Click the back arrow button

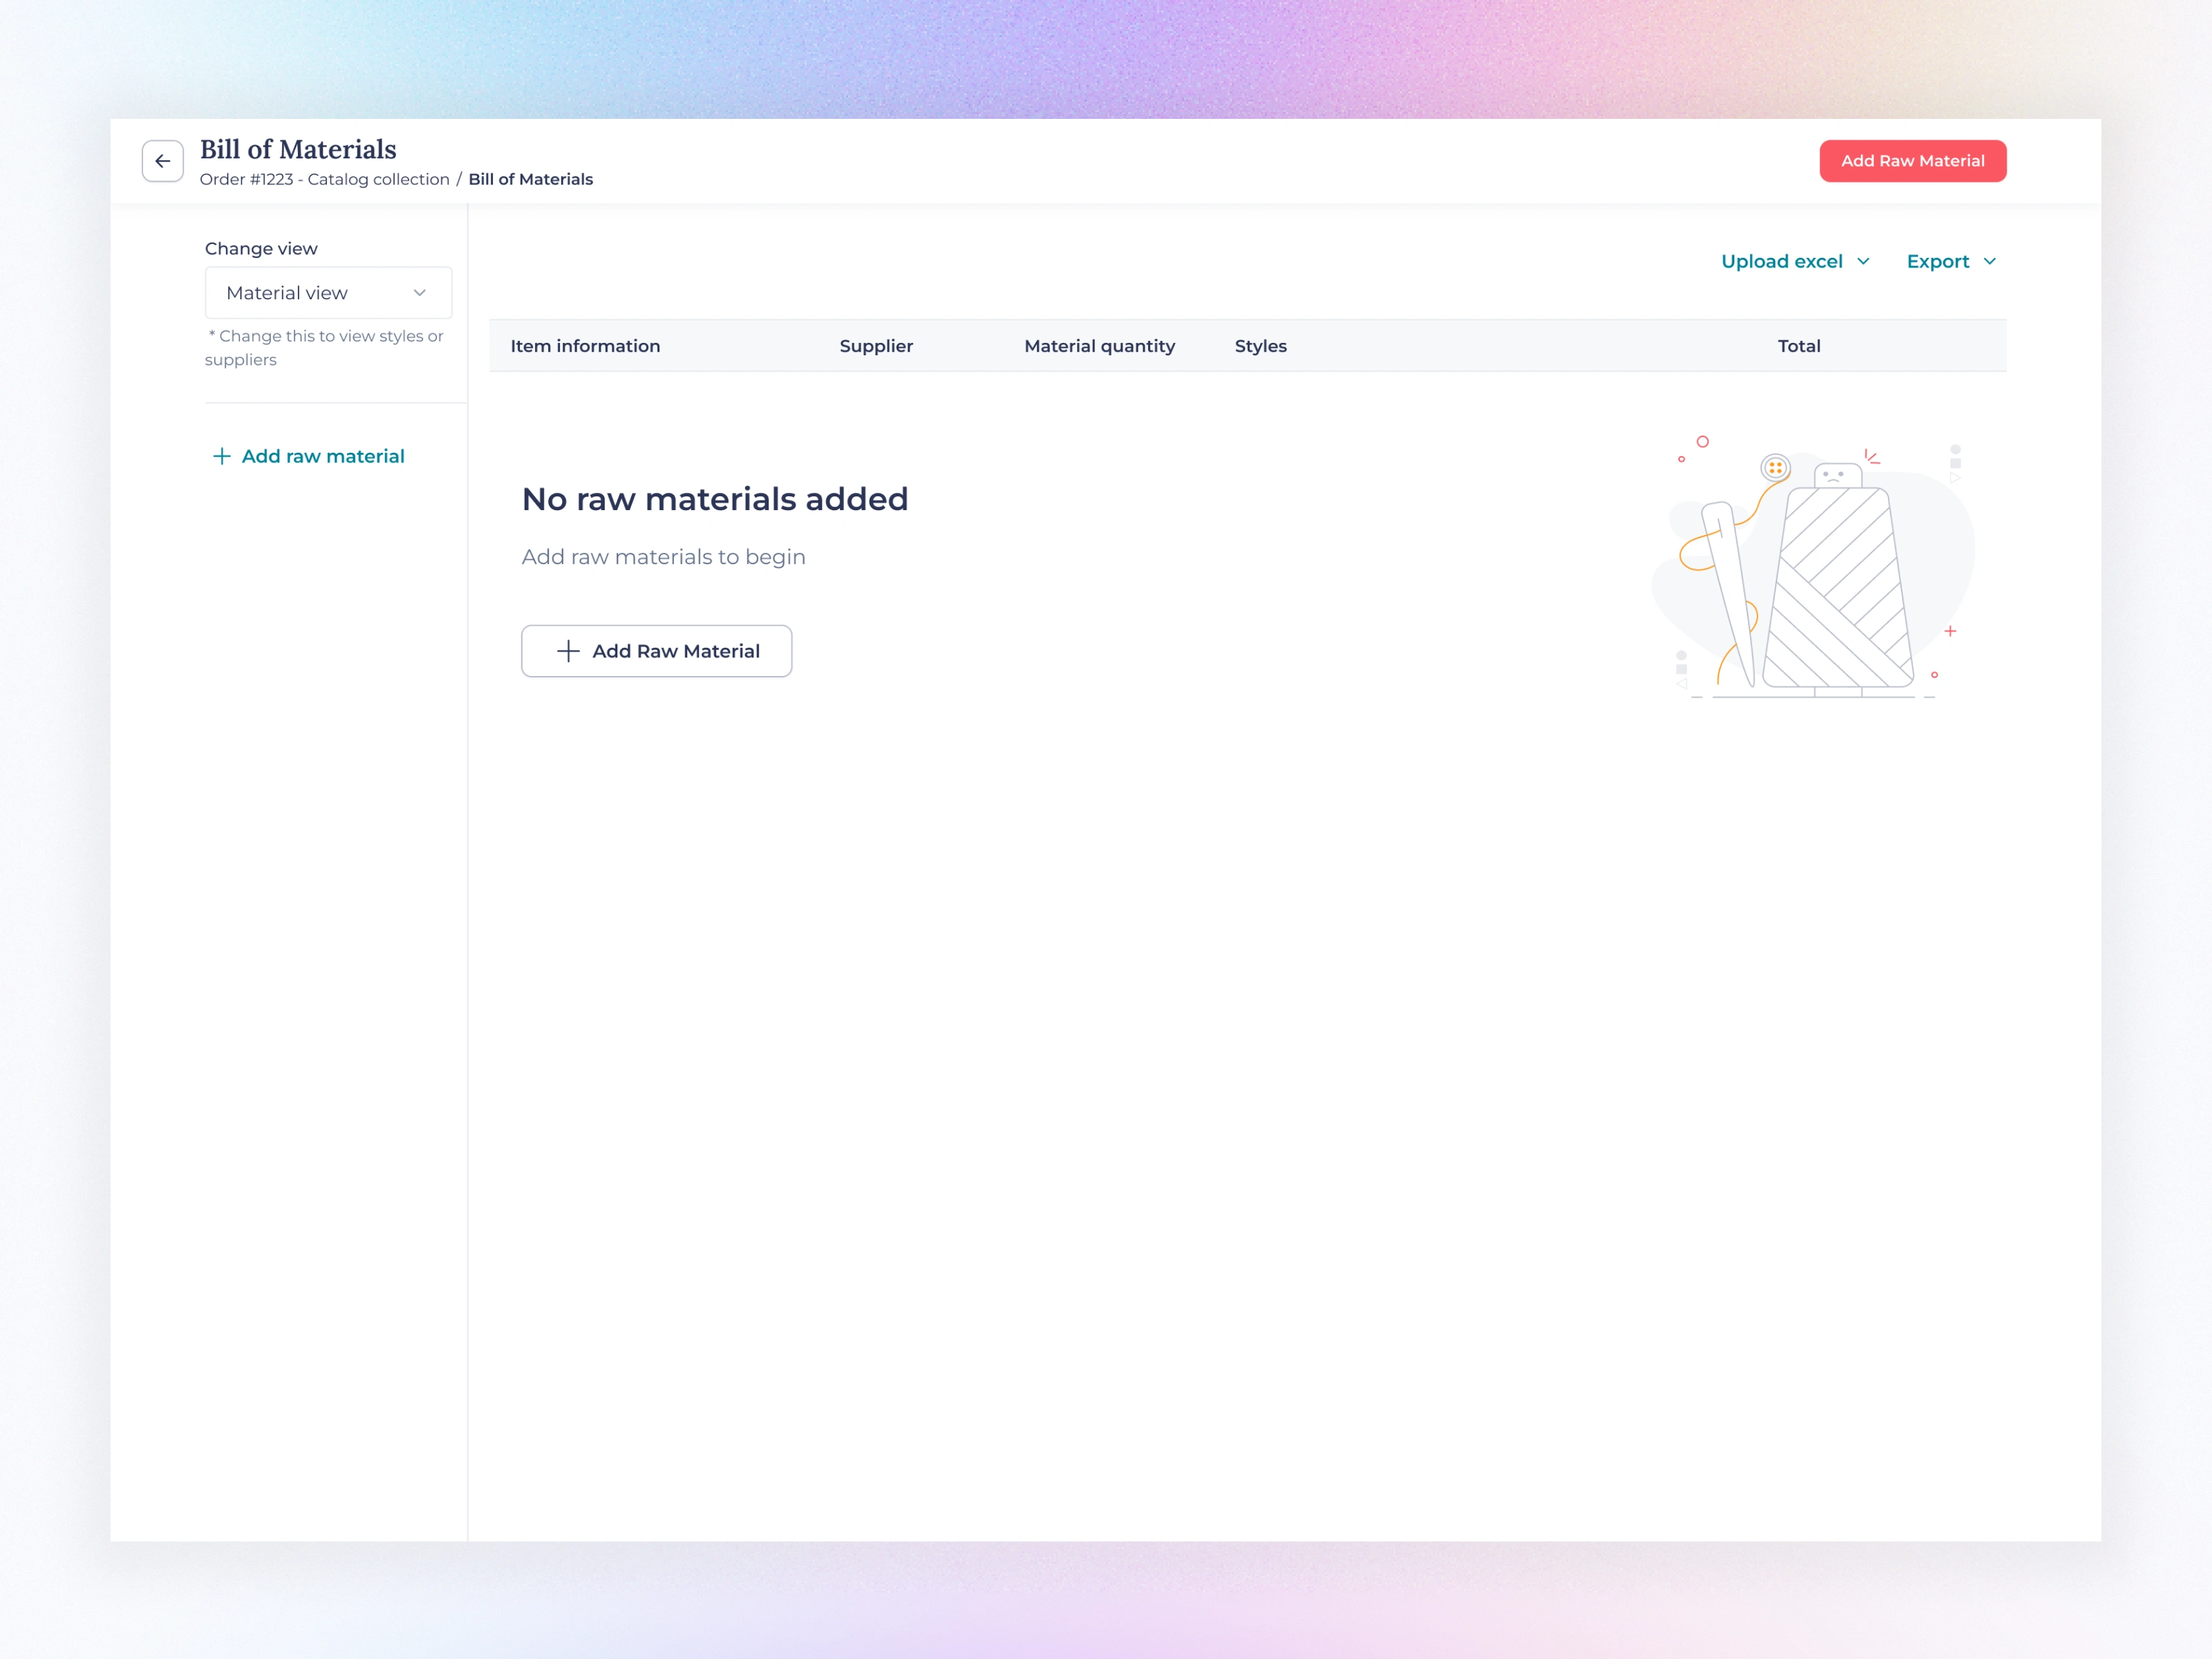[x=162, y=161]
